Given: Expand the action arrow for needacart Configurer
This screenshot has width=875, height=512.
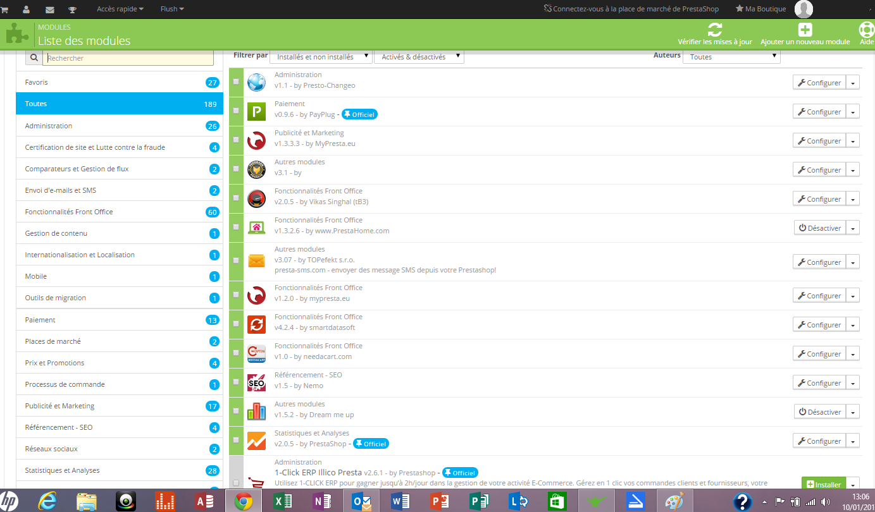Looking at the screenshot, I should [853, 354].
